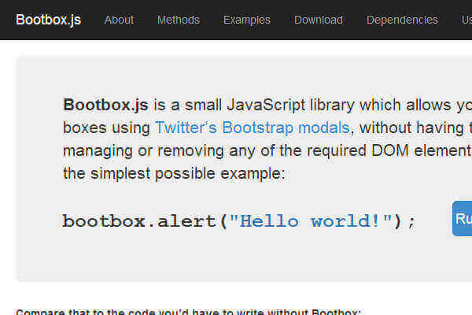Open the About section
This screenshot has width=472, height=315.
coord(119,20)
